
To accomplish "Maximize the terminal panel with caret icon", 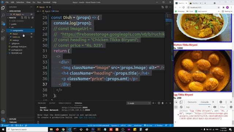I will [167, 103].
